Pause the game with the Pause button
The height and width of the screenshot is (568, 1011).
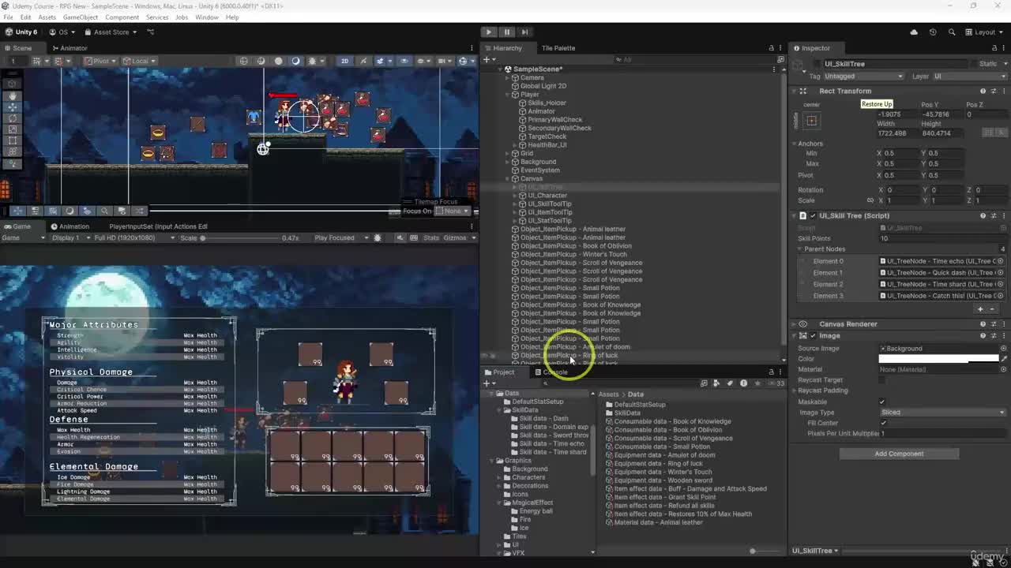[507, 32]
